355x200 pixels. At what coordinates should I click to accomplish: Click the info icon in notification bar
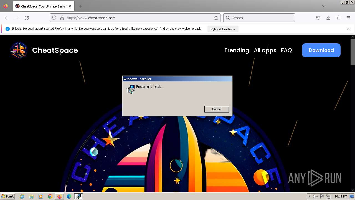coord(7,29)
